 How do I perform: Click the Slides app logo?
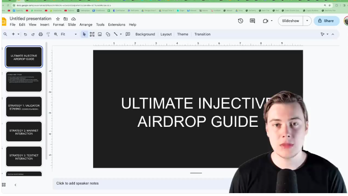4,22
